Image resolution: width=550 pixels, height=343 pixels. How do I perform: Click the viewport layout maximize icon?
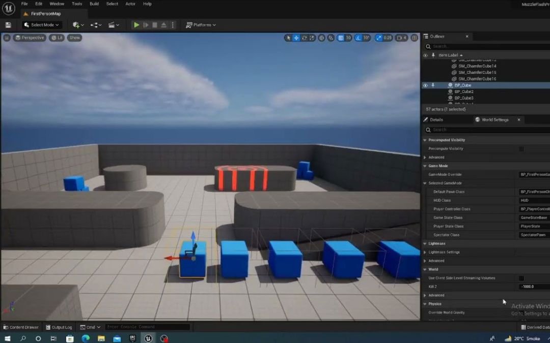coord(414,38)
